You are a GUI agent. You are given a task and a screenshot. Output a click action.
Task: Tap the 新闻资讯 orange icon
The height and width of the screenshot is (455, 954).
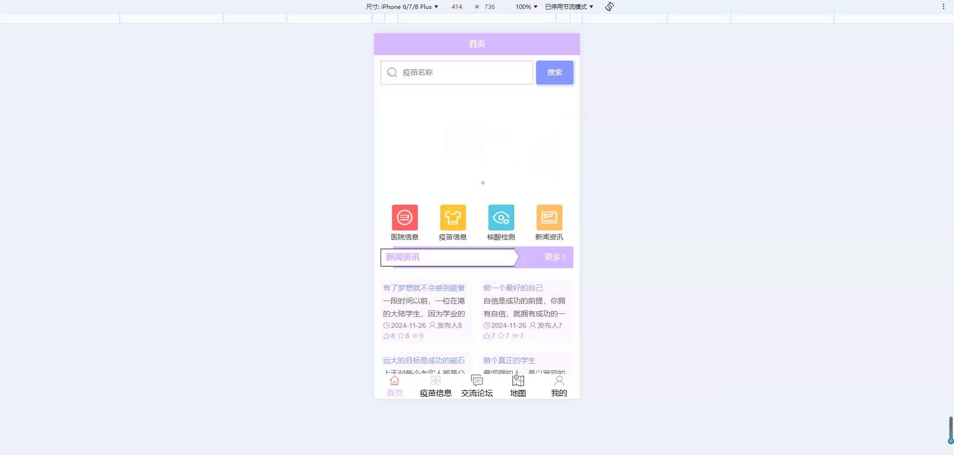click(549, 217)
